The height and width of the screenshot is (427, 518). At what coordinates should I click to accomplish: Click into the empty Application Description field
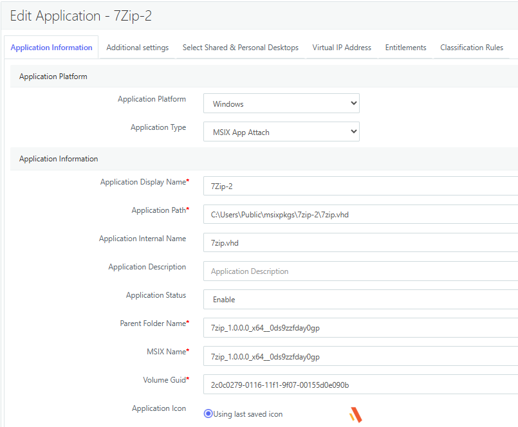point(360,271)
